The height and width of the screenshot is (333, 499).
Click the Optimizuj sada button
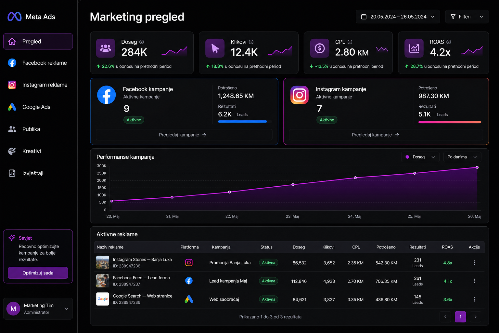pos(38,273)
